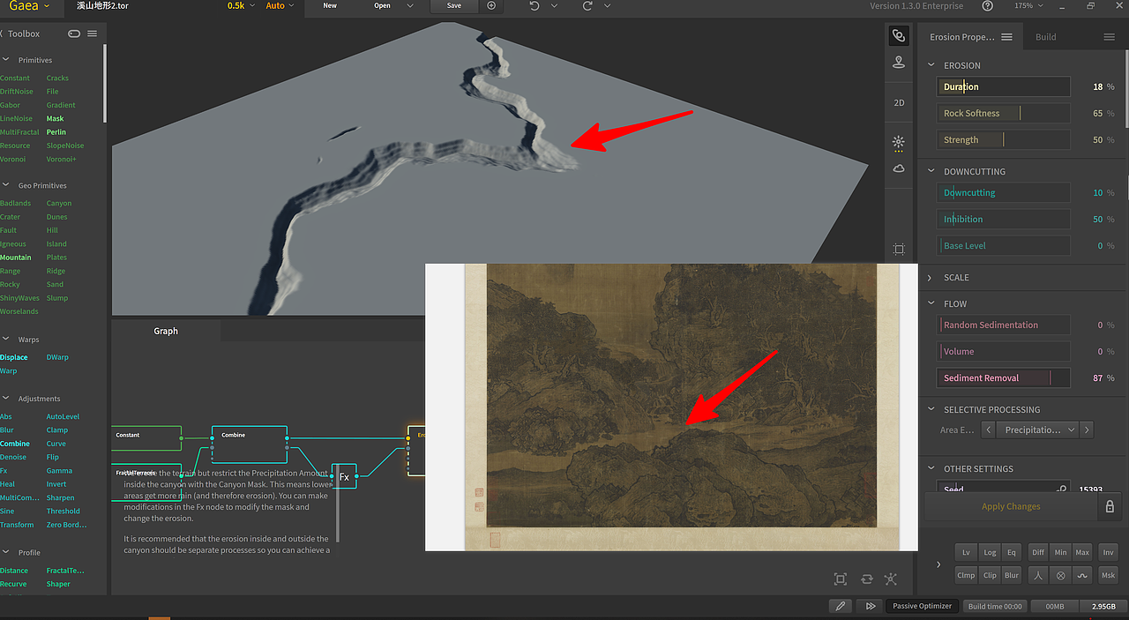Open the Build panel hamburger menu
1129x620 pixels.
pyautogui.click(x=1110, y=37)
